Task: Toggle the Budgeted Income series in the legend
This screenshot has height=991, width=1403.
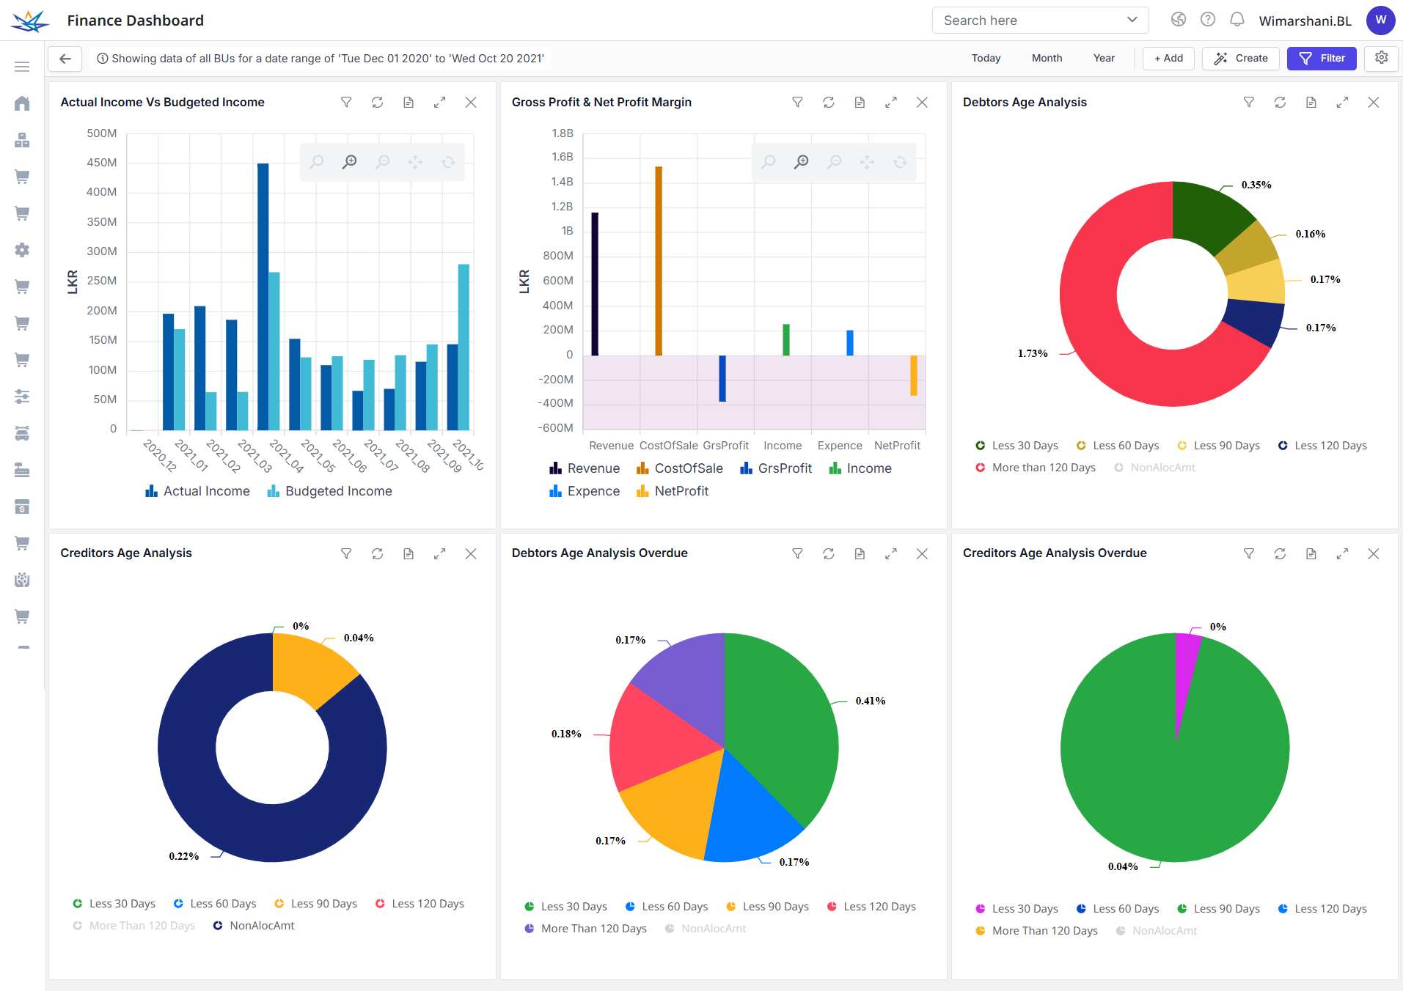Action: tap(329, 490)
